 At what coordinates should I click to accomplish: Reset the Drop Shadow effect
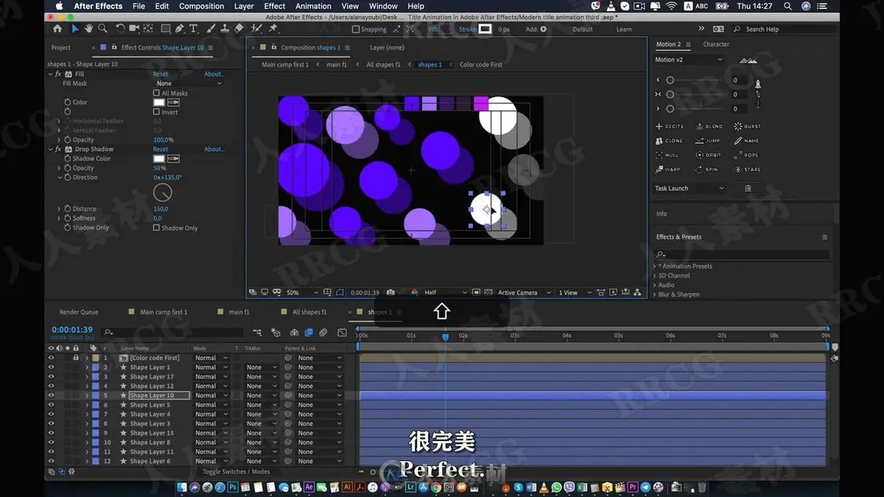pos(161,149)
